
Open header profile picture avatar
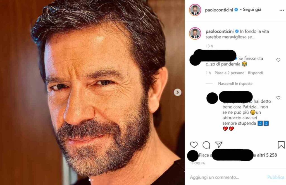click(195, 10)
